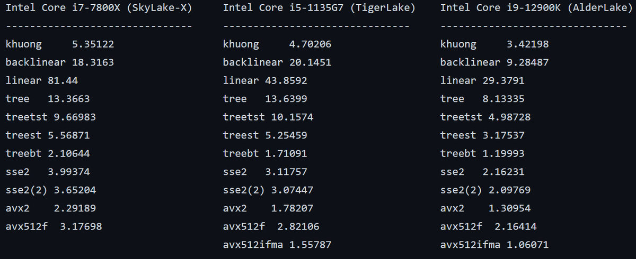Click the avx512f 2.16414 line

tap(489, 227)
